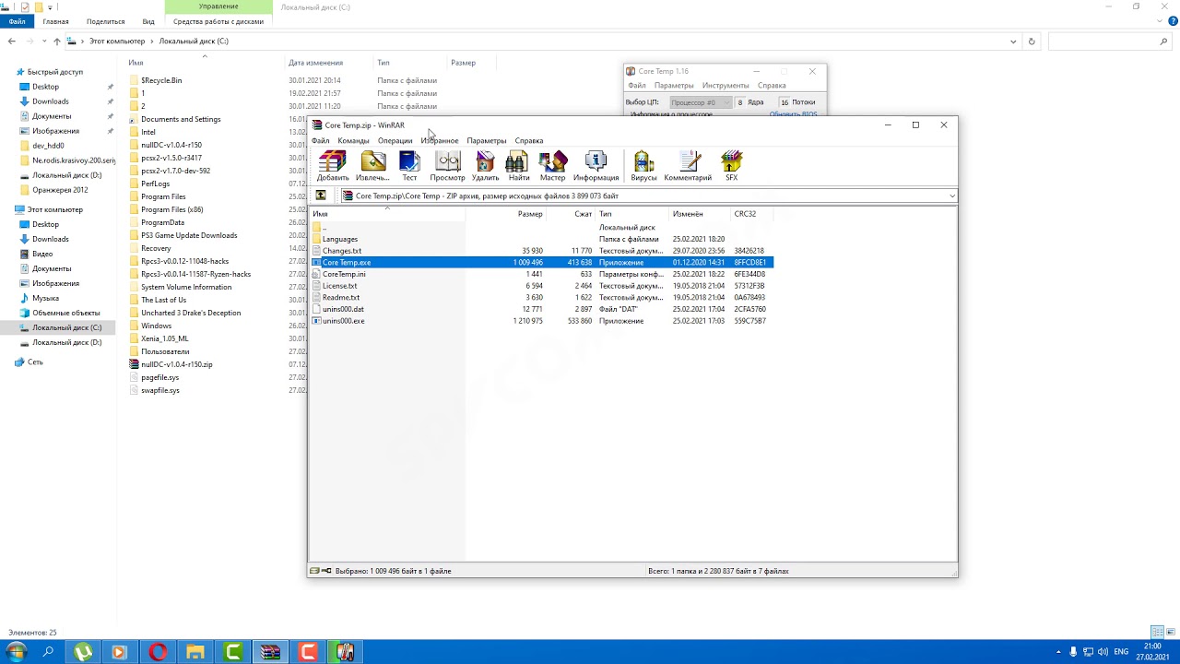Switch to the Главная ribbon tab in Explorer
The height and width of the screenshot is (664, 1180).
point(55,21)
